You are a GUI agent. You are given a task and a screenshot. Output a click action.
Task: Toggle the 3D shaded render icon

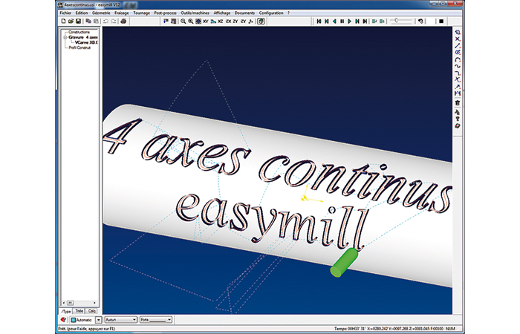[261, 22]
